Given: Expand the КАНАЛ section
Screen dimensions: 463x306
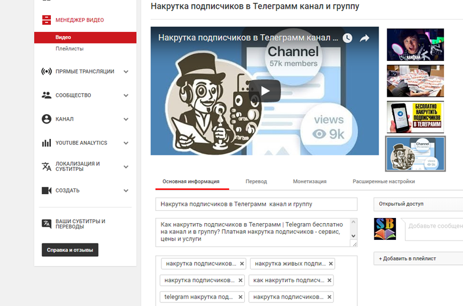Looking at the screenshot, I should pos(126,119).
